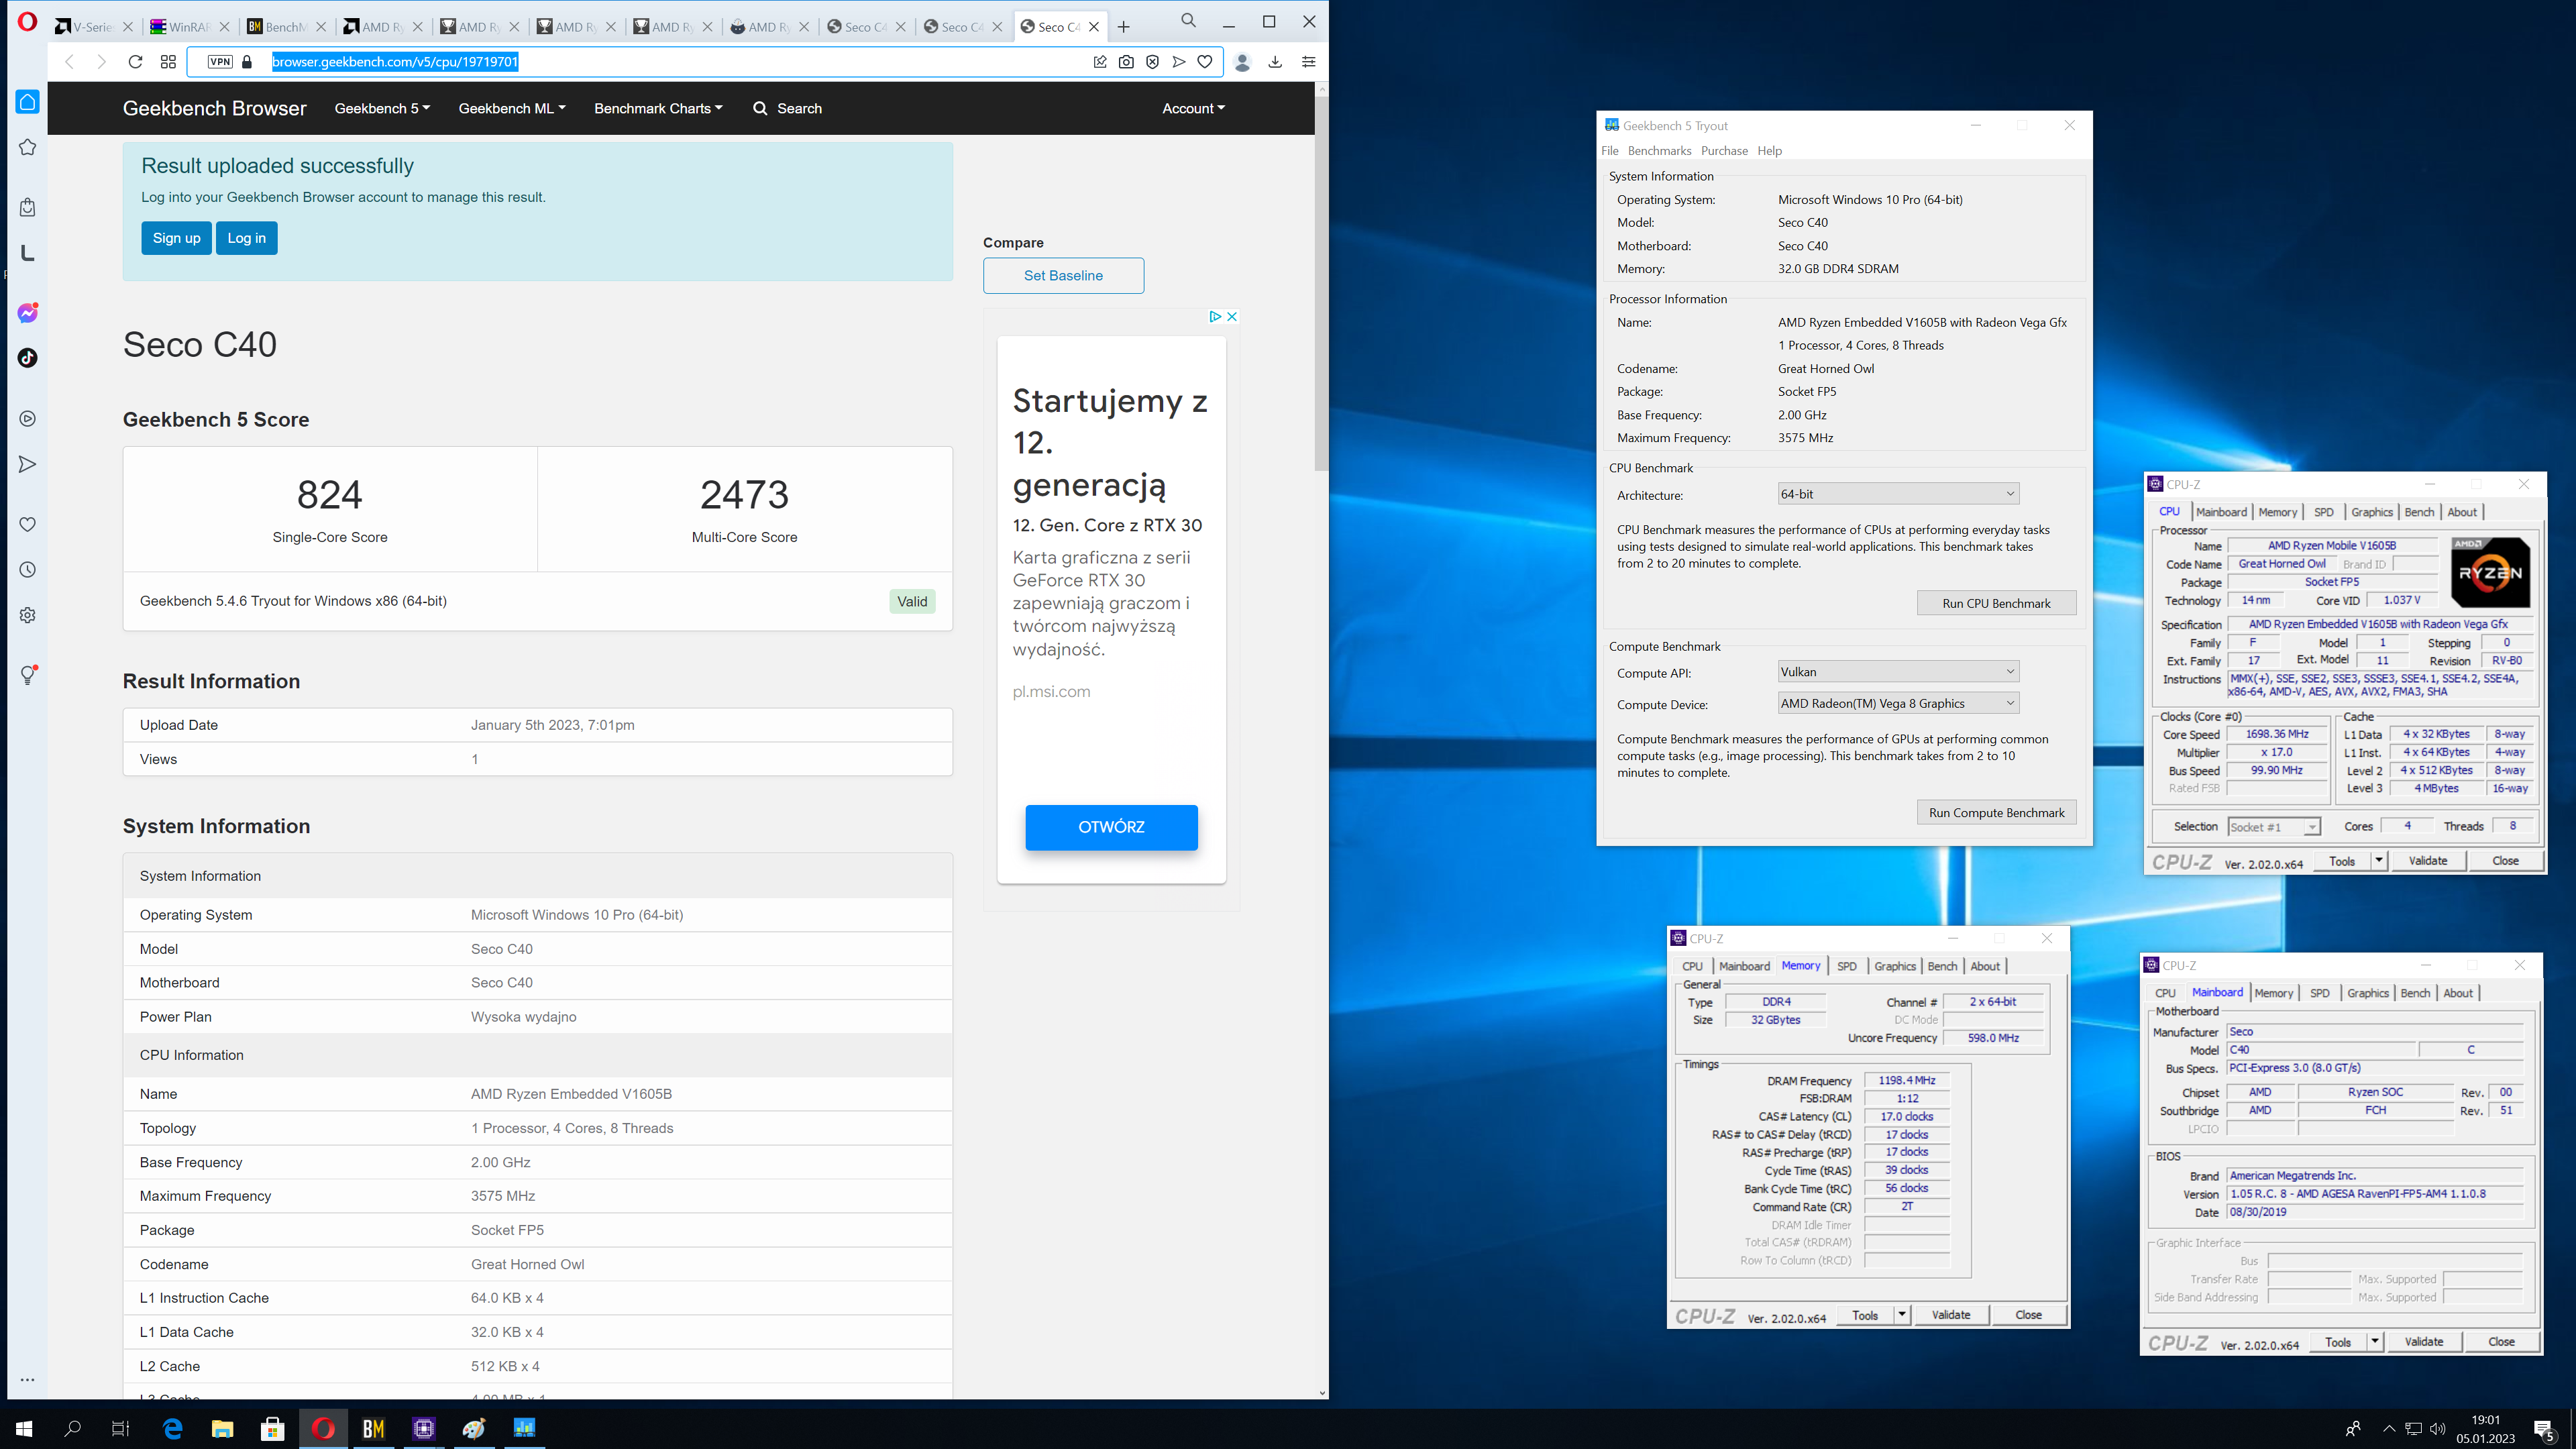Image resolution: width=2576 pixels, height=1449 pixels.
Task: Search tabs with magnifier icon in tab bar
Action: [x=1188, y=21]
